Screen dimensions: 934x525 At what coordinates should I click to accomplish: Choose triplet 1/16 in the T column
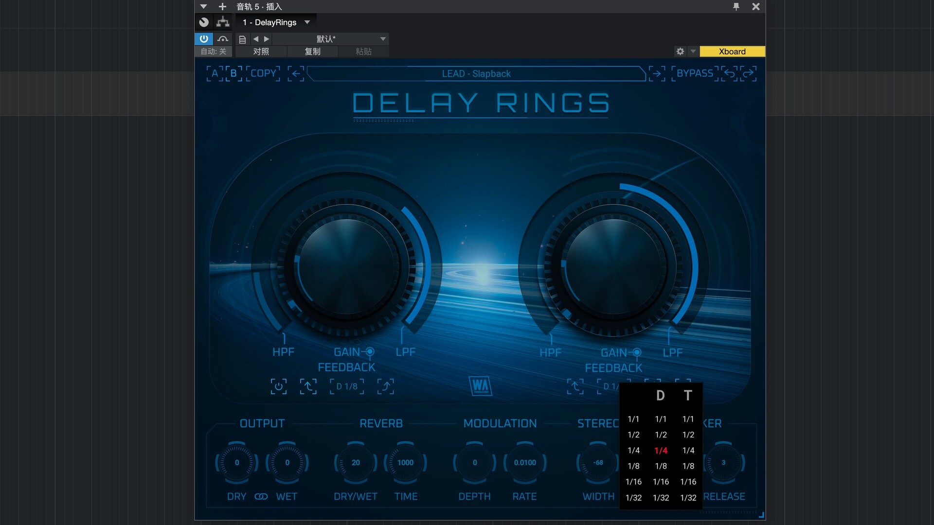(x=688, y=482)
